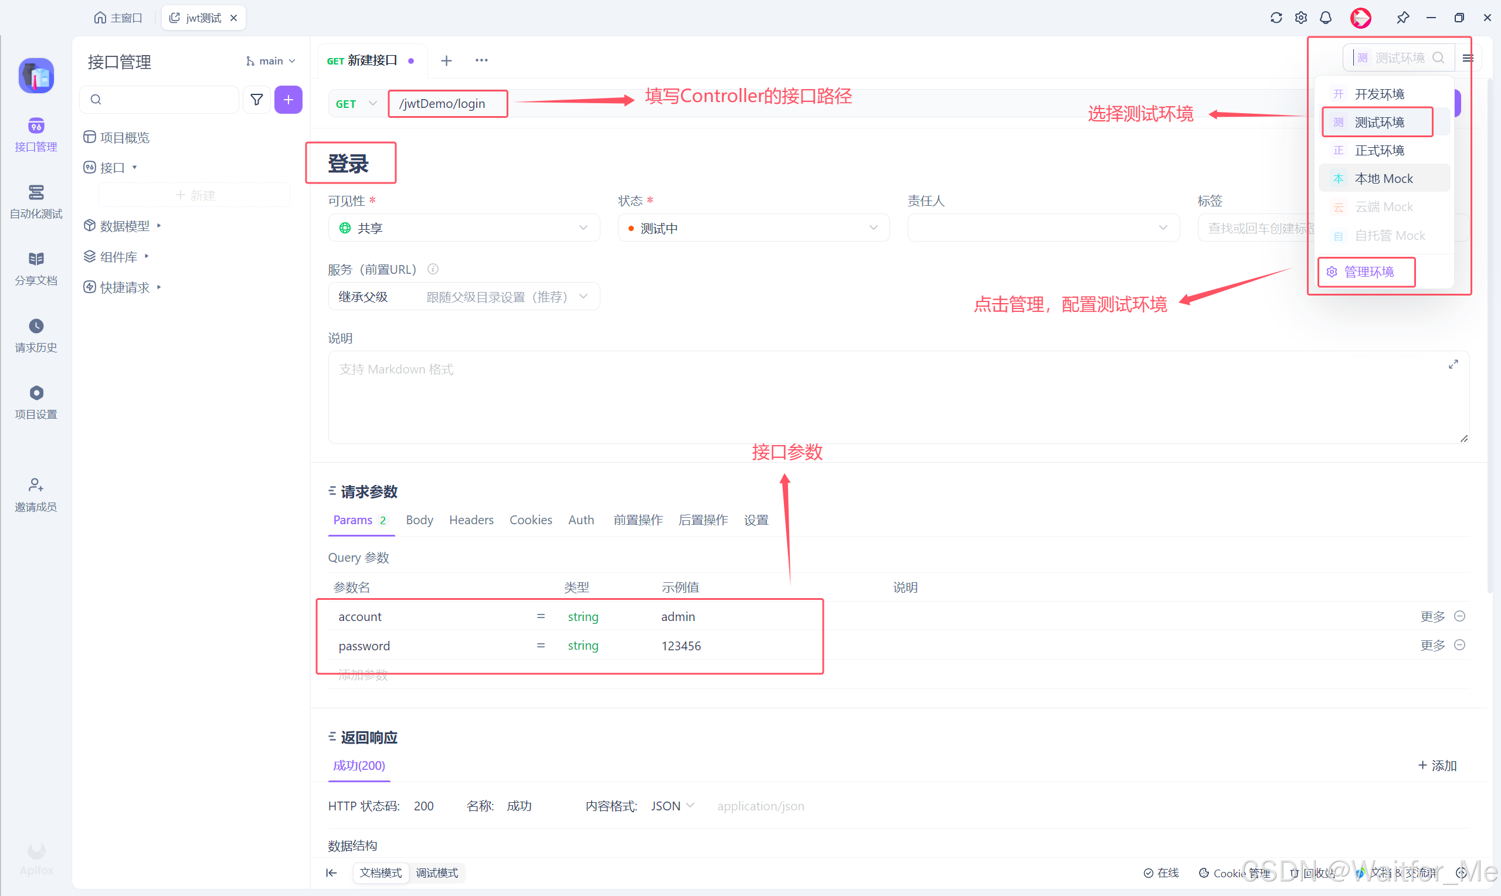This screenshot has height=896, width=1501.
Task: Open the 内容格式 JSON dropdown
Action: click(x=673, y=806)
